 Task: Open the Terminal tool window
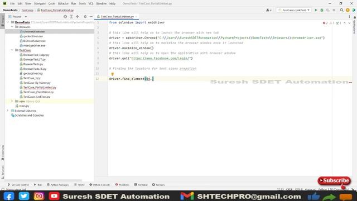pos(141,185)
